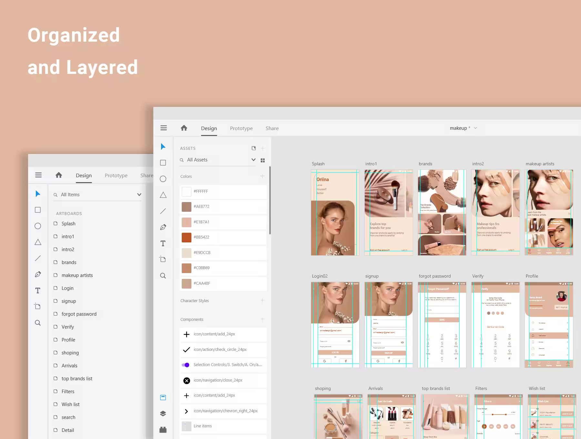Choose Select tool in back window toolbar
This screenshot has width=581, height=439.
coord(38,194)
